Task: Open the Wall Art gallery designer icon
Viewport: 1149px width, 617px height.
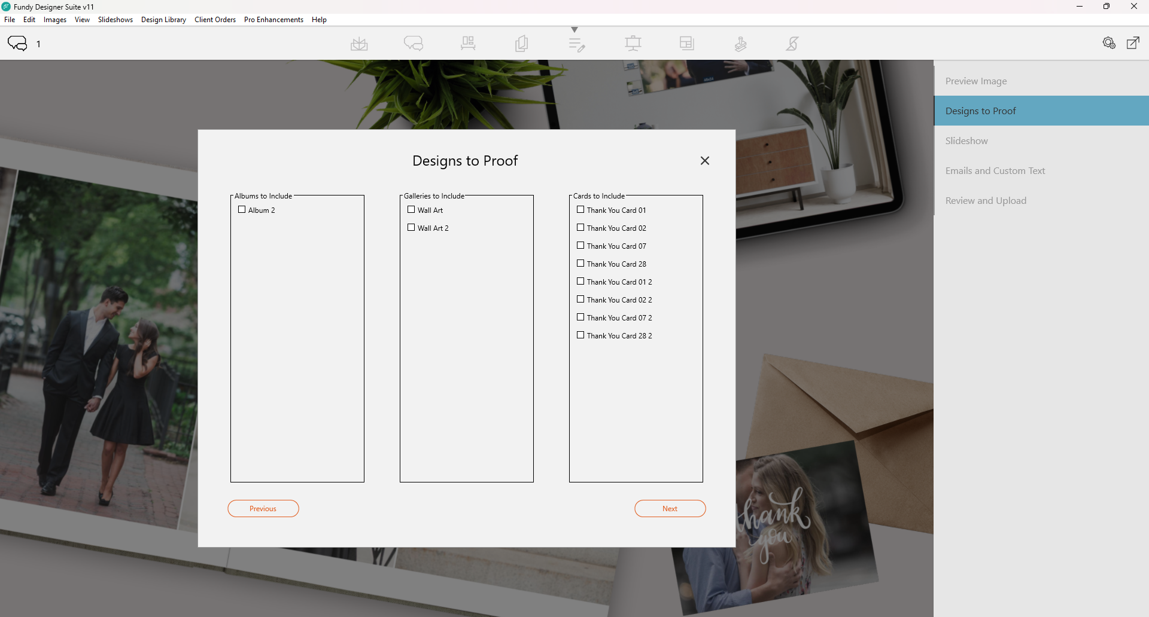Action: click(468, 44)
